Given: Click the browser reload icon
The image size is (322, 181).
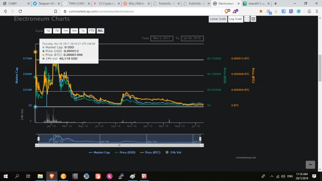Looking at the screenshot, I should [x=20, y=11].
